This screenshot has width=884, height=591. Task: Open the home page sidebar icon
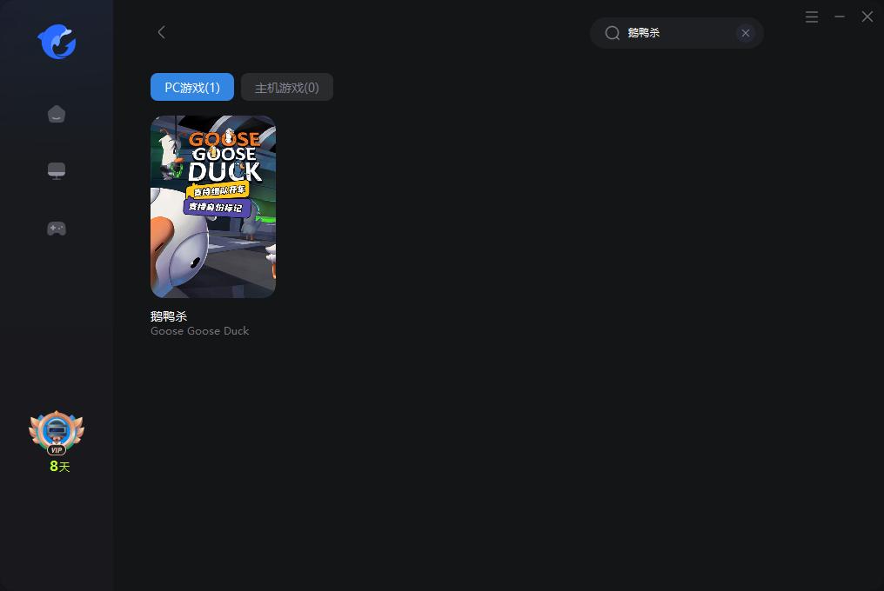[57, 114]
